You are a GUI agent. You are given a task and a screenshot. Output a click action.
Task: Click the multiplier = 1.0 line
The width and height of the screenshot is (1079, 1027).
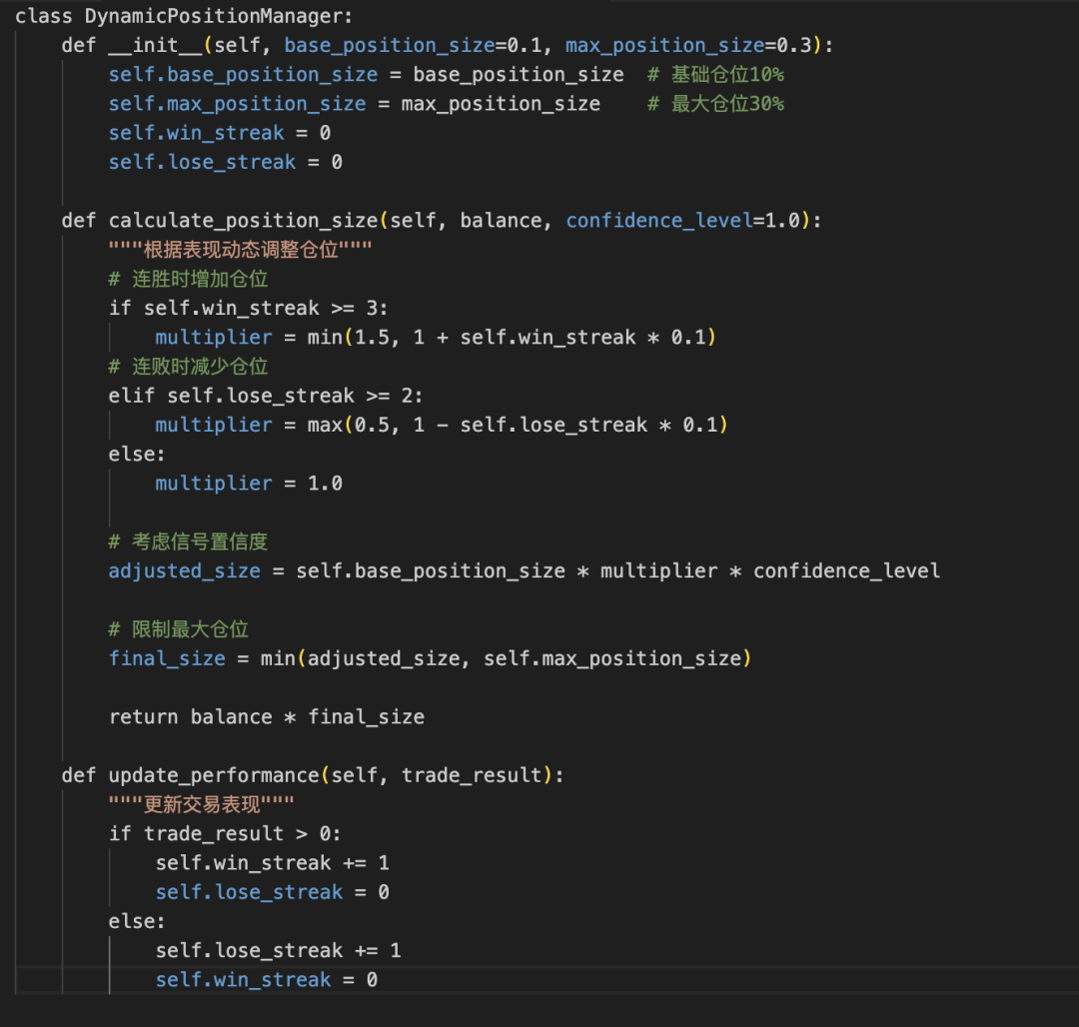(249, 484)
